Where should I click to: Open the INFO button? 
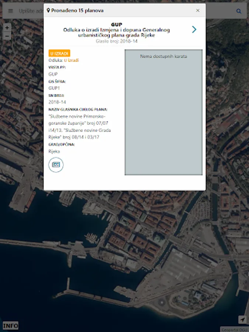(10, 325)
